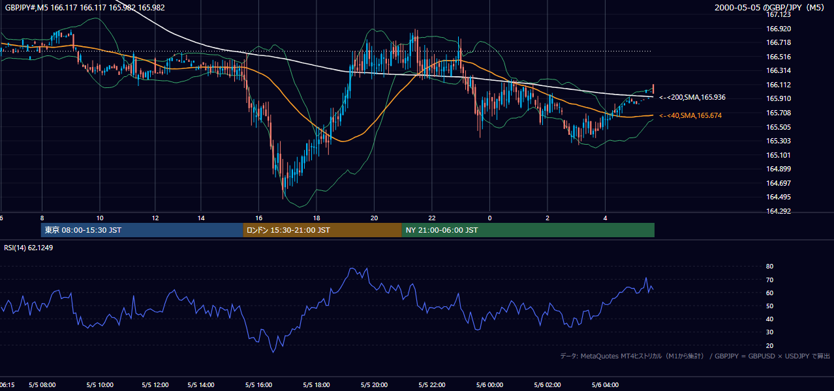Viewport: 834px width, 391px height.
Task: Click the '5/5 16:00' date-time axis label
Action: (259, 384)
